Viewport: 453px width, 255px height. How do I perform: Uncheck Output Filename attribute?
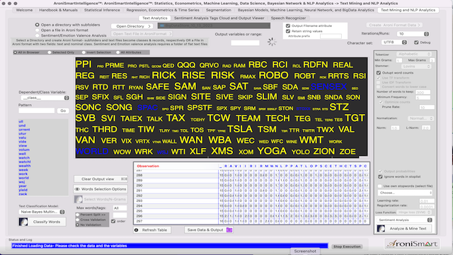click(288, 25)
